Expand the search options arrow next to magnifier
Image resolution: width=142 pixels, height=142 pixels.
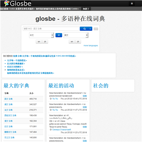tap(90, 29)
